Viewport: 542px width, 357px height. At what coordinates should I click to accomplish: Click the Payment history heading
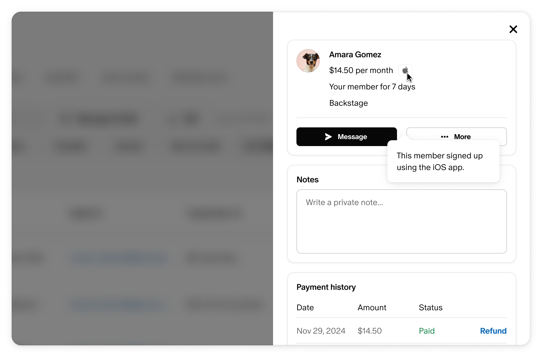(x=326, y=287)
